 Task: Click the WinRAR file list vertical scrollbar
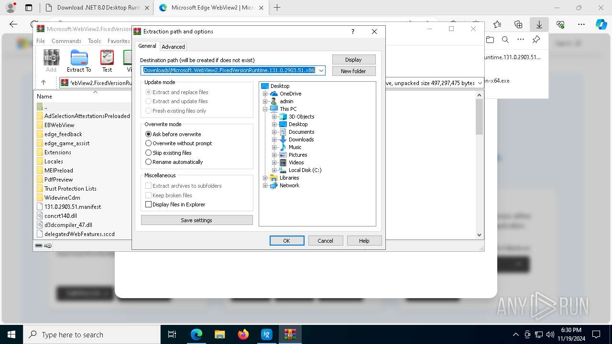coord(480,165)
